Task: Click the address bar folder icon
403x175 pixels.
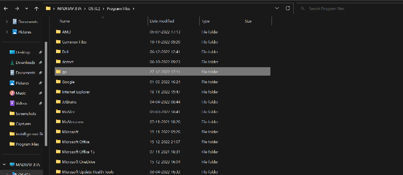Action: click(48, 8)
